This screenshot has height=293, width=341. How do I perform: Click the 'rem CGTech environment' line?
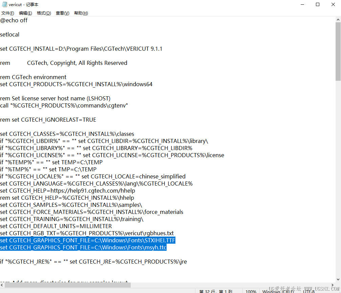[33, 77]
